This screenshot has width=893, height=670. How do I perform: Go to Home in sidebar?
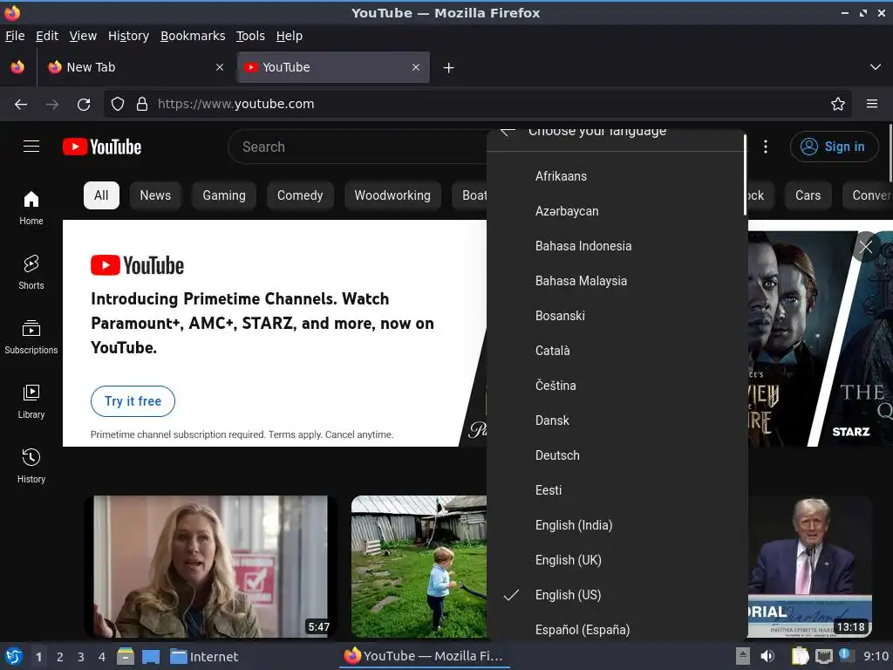pos(31,209)
